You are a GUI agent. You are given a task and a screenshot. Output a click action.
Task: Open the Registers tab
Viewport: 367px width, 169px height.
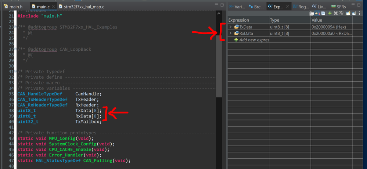coord(301,7)
